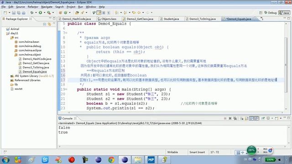This screenshot has width=292, height=164.
Task: Open dropdown beside Back navigation arrow
Action: [x=143, y=13]
